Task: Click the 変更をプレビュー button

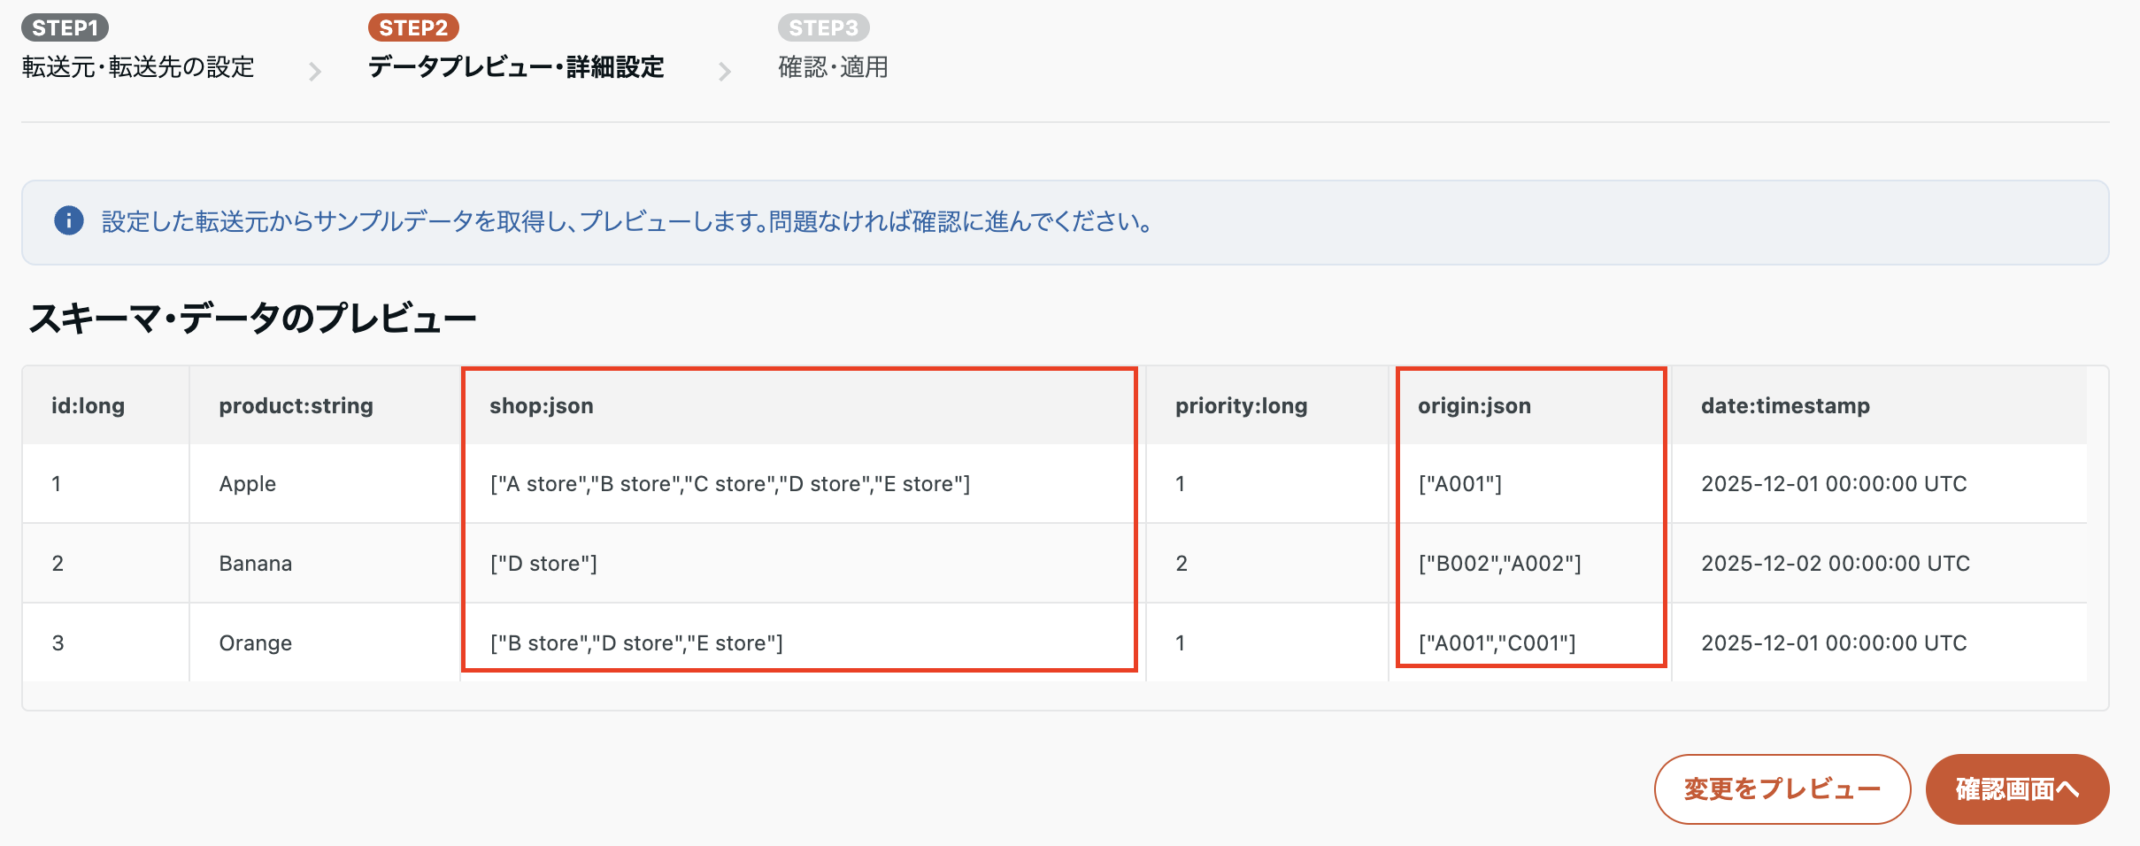Action: pyautogui.click(x=1782, y=788)
